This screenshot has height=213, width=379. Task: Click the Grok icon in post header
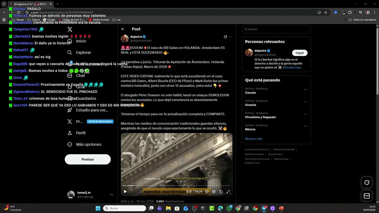[x=225, y=37]
